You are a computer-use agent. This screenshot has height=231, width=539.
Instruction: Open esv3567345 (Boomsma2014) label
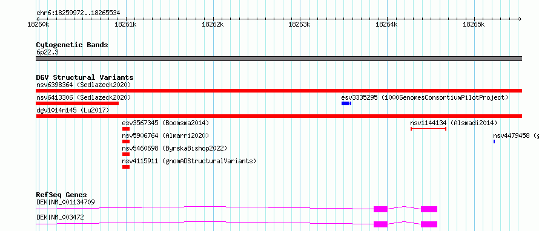point(165,123)
